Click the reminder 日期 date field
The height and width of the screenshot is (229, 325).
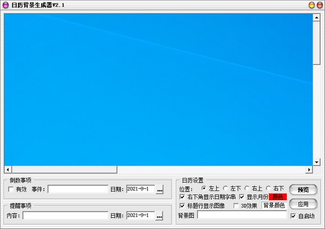click(140, 215)
